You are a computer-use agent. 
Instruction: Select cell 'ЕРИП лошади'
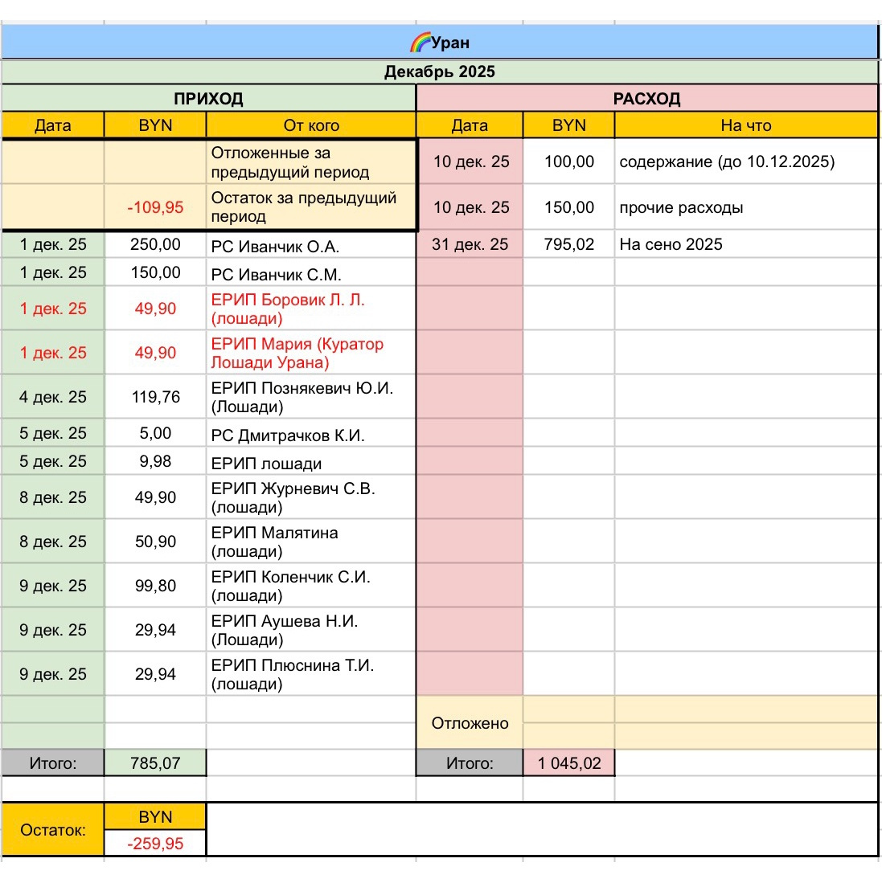click(x=311, y=462)
